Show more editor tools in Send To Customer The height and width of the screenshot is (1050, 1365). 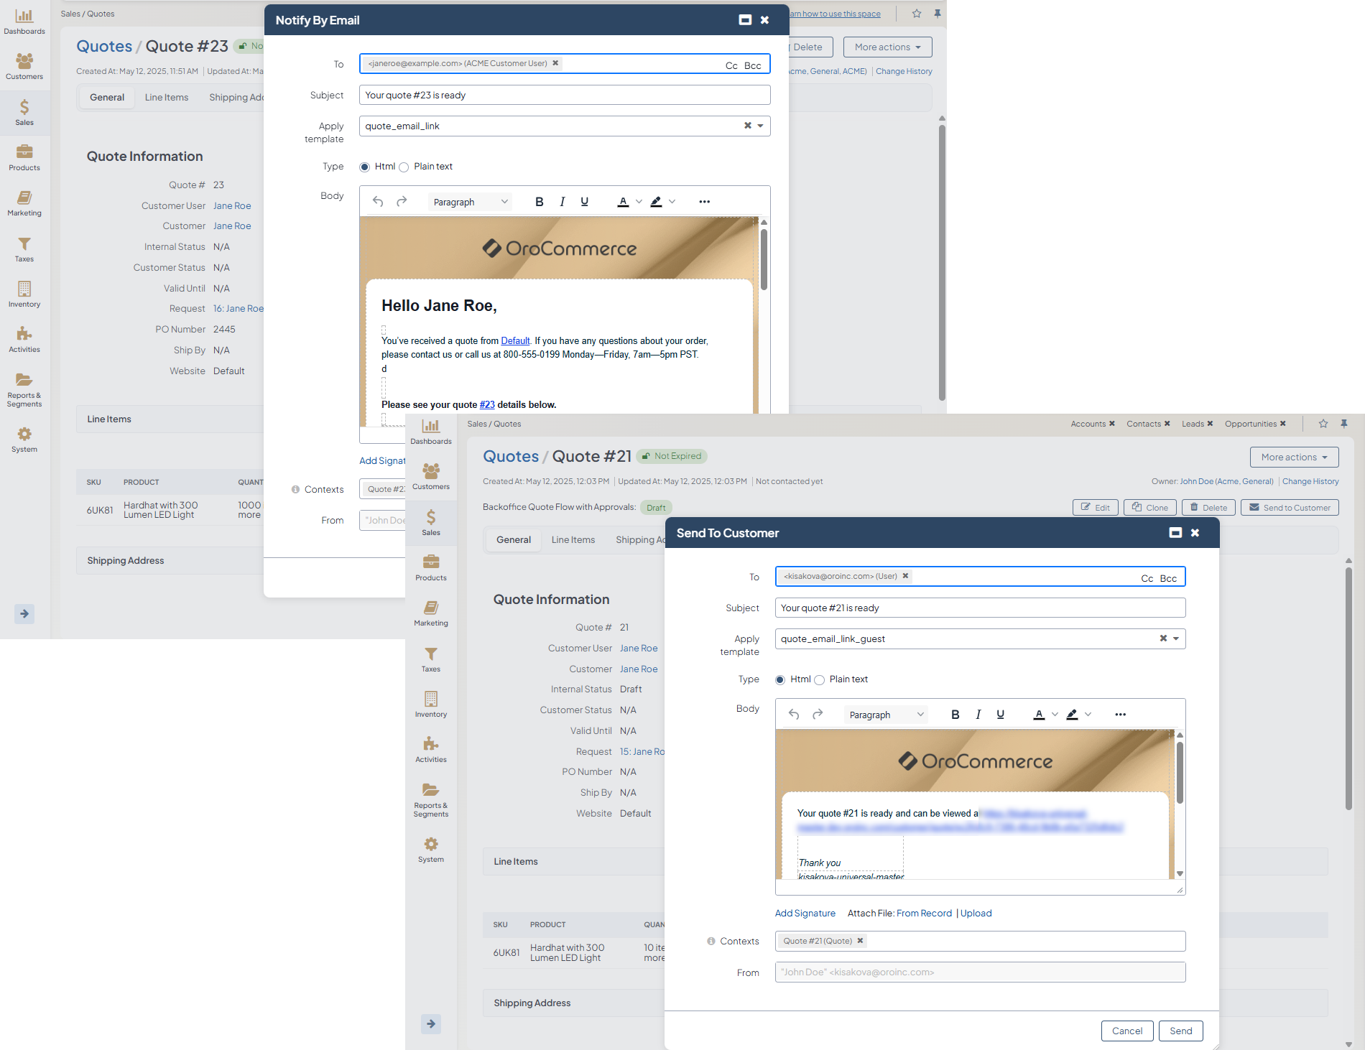click(x=1120, y=715)
